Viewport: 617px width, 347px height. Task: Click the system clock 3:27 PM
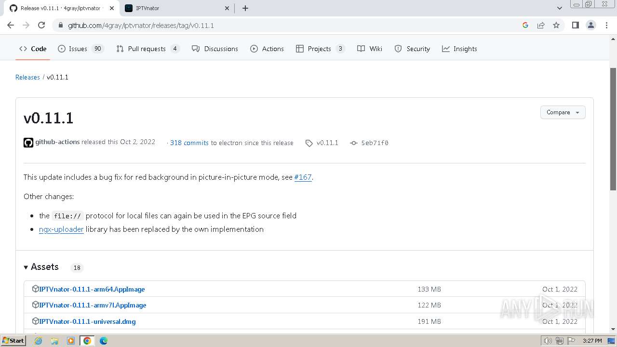click(x=592, y=341)
